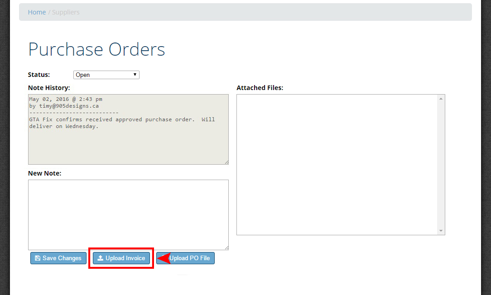Click the floppy disk icon on Save Changes
Image resolution: width=491 pixels, height=295 pixels.
[x=38, y=258]
